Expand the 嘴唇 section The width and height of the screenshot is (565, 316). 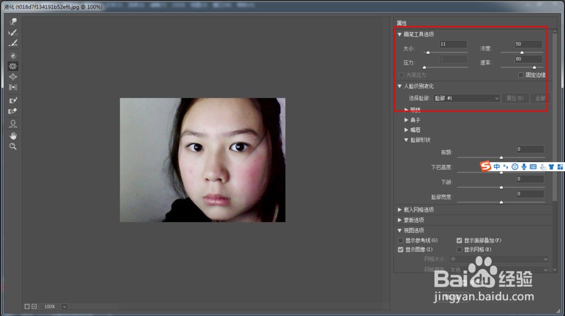(x=406, y=129)
